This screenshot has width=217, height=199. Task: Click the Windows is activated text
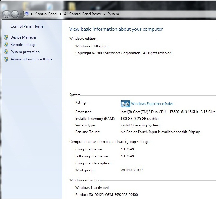tap(92, 188)
